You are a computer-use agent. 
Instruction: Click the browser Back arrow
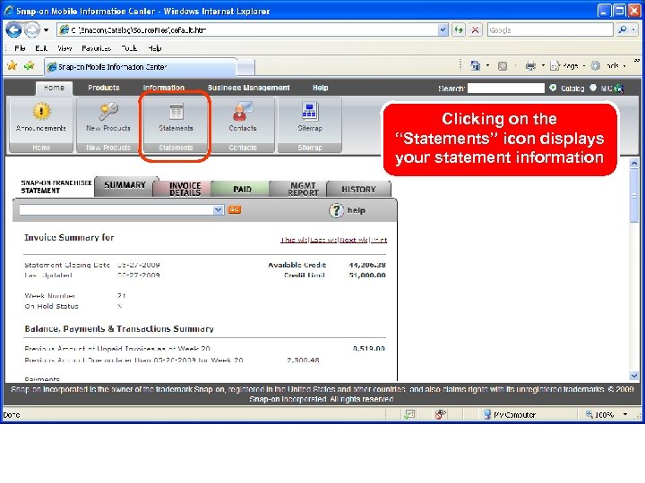(x=13, y=30)
